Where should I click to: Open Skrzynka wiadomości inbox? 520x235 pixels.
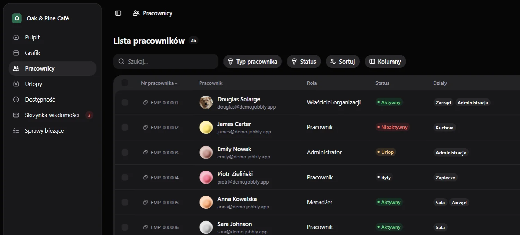click(x=52, y=115)
